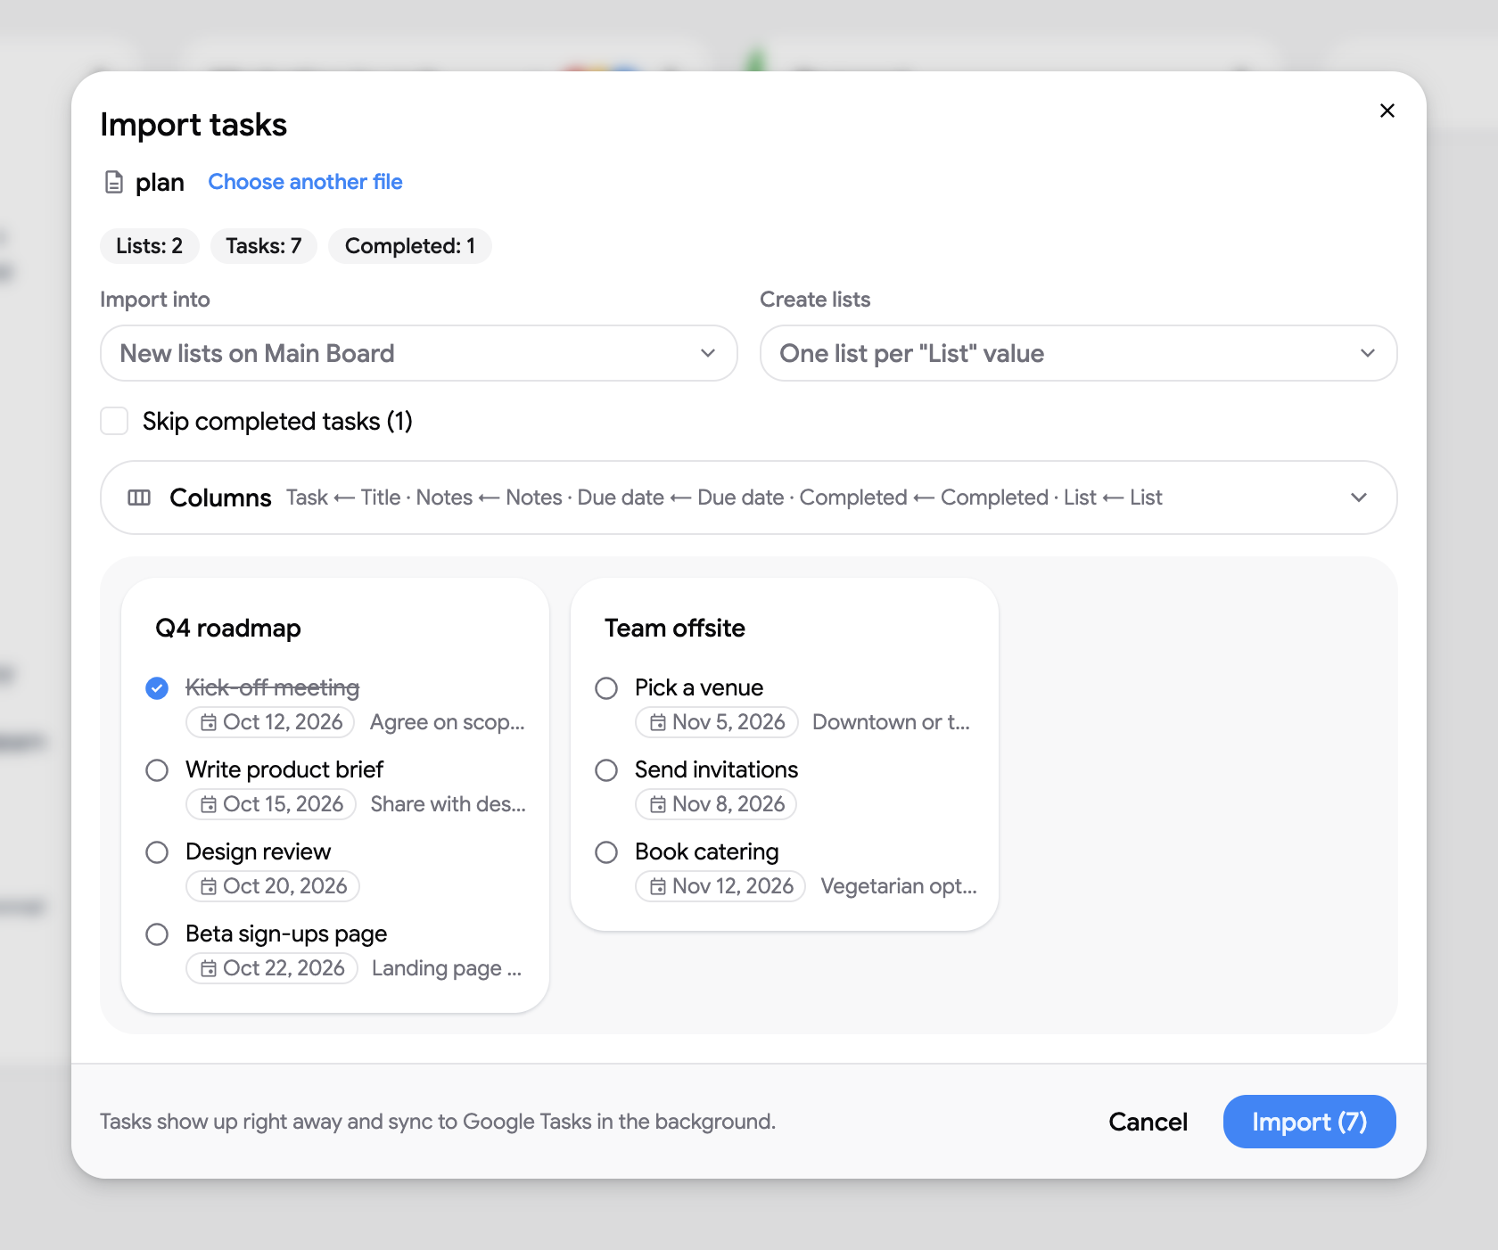The image size is (1498, 1250).
Task: Click the Team offsite list title
Action: 675,628
